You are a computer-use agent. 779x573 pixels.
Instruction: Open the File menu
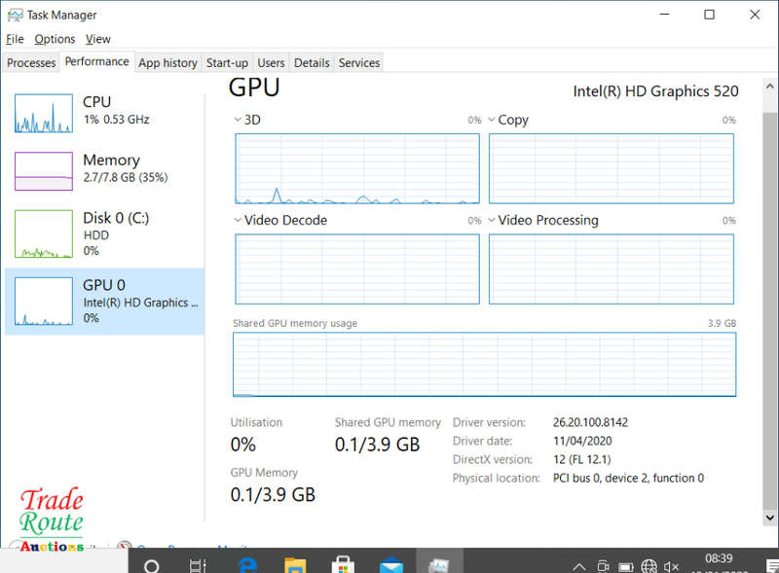click(x=15, y=39)
